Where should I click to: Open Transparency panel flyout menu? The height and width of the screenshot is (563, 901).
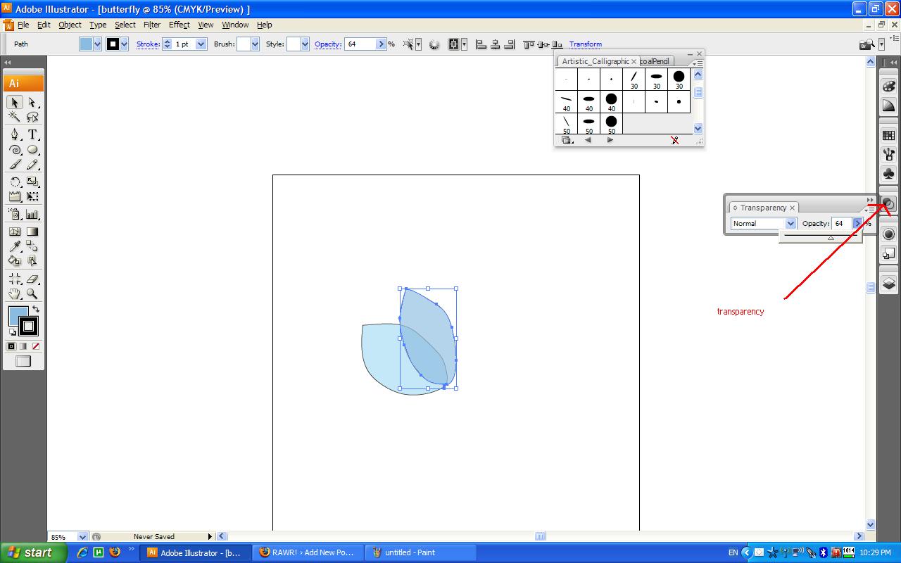(871, 209)
